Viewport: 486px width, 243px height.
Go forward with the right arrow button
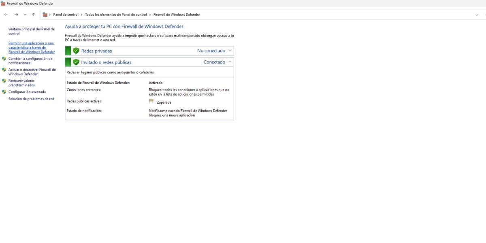click(x=16, y=15)
